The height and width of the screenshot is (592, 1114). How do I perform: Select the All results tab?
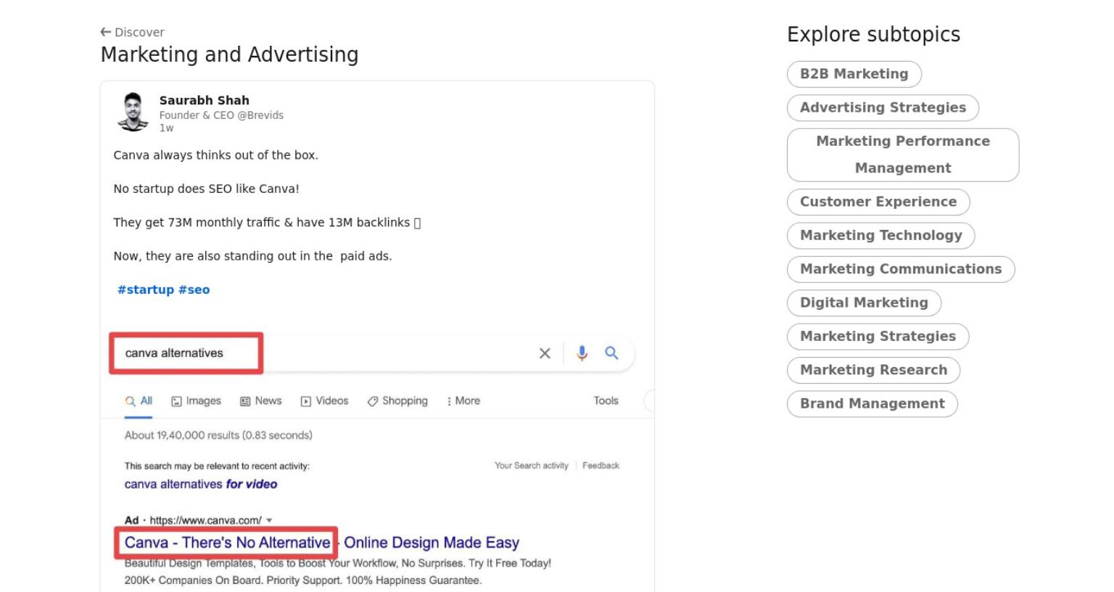(x=139, y=401)
